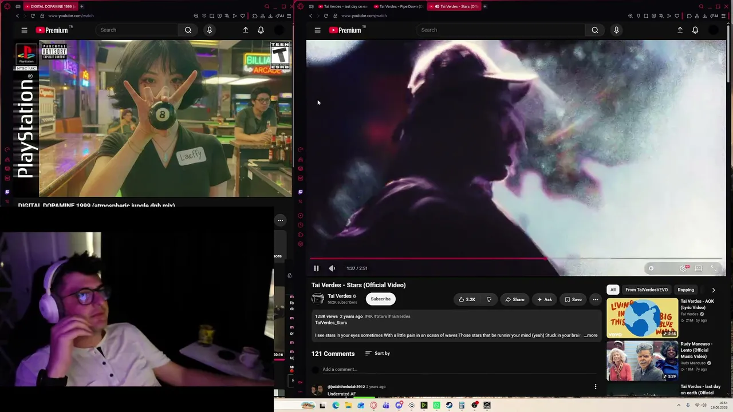Reload the page in left browser window
This screenshot has width=733, height=412.
pyautogui.click(x=33, y=16)
